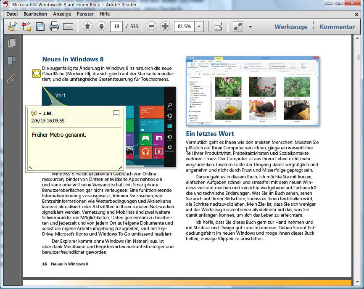364x289 pixels.
Task: Click the paragraph starting 'Ich hoffe, dass Sie'
Action: click(x=251, y=230)
